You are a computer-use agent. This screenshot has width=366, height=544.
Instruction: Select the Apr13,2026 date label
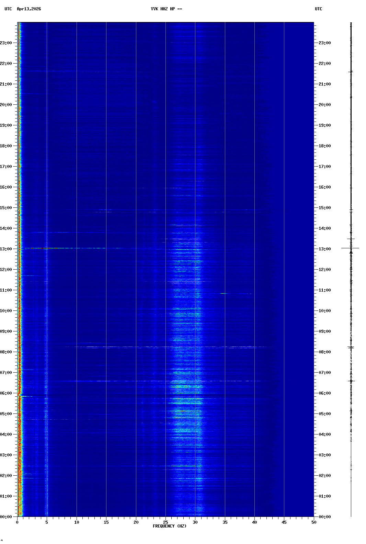tap(29, 9)
